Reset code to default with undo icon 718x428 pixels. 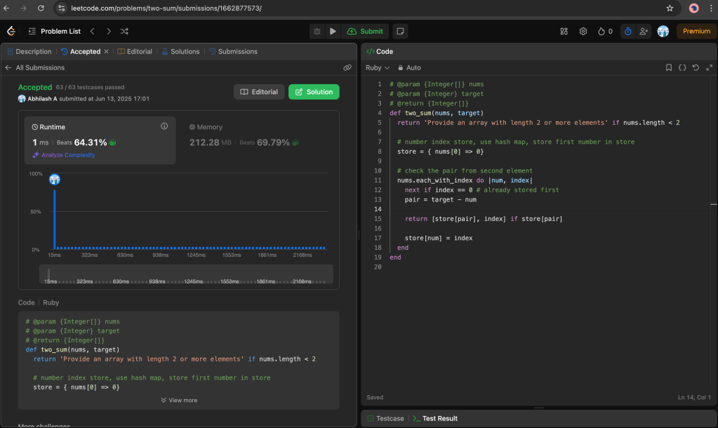click(x=696, y=68)
